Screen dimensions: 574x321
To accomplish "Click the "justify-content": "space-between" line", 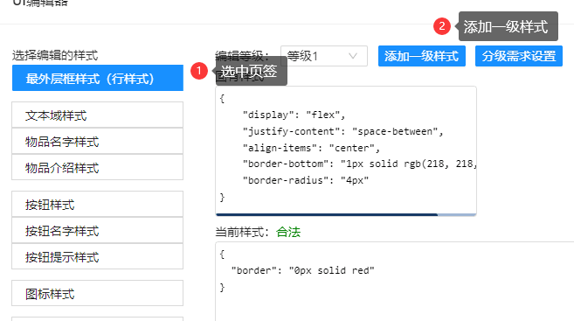I will click(x=342, y=131).
